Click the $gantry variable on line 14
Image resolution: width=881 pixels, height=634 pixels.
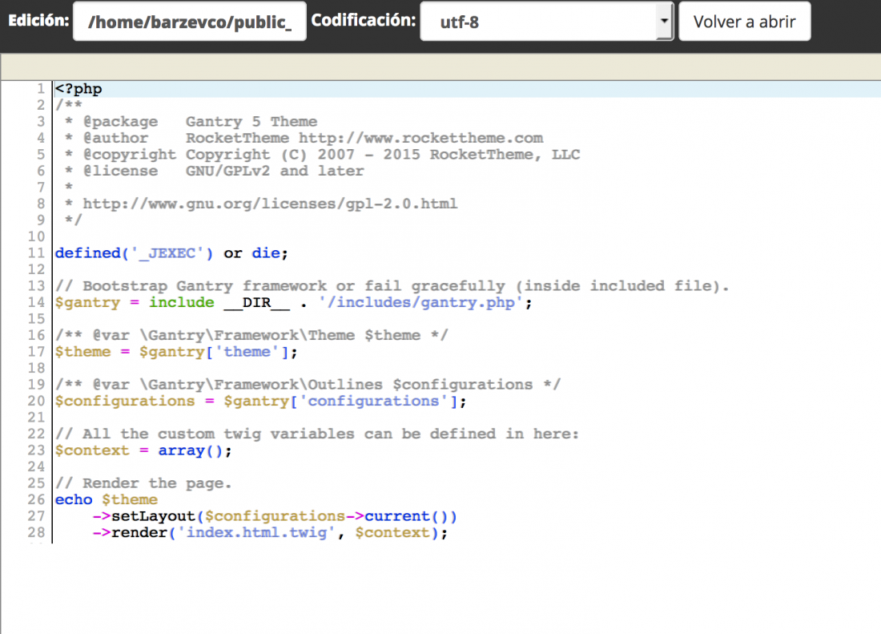87,302
